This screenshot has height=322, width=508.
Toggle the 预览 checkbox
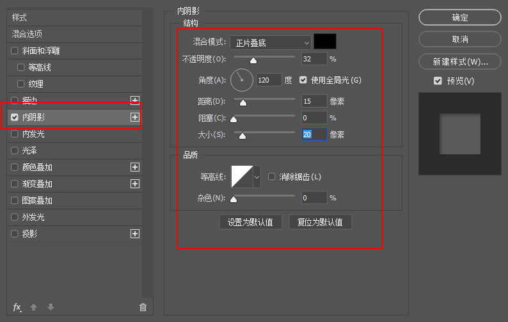click(438, 81)
